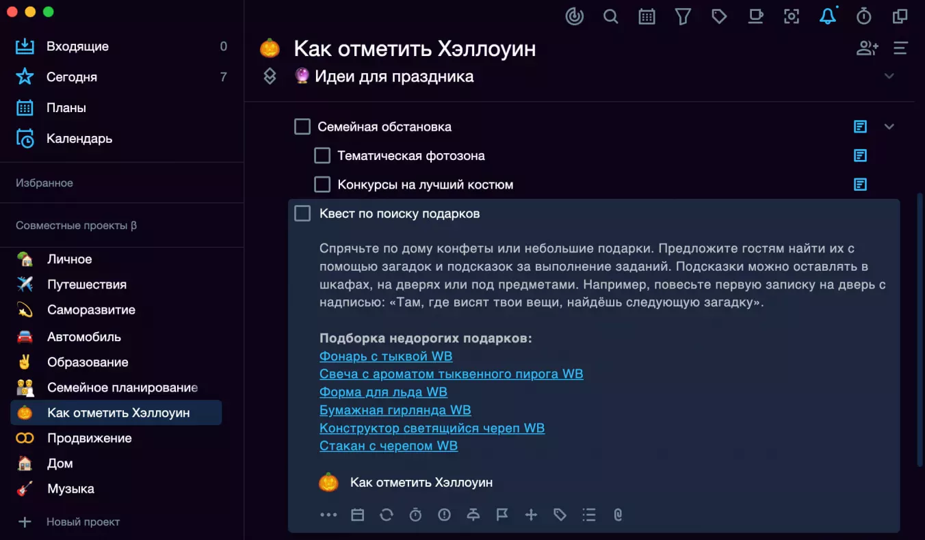Check off Конкурсы на лучший костюм subtask

(322, 185)
